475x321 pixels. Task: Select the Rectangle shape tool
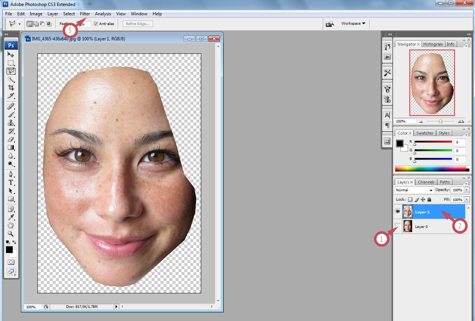[11, 199]
